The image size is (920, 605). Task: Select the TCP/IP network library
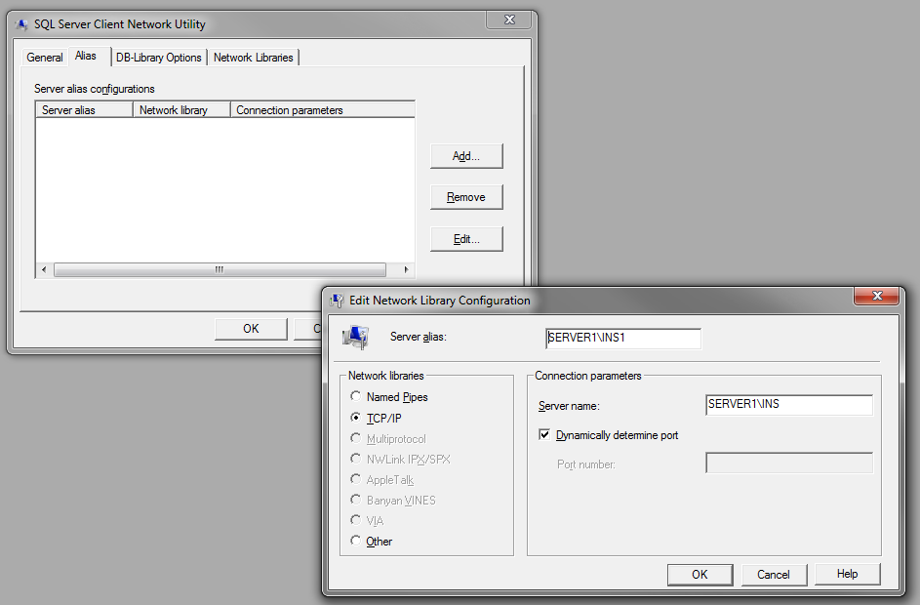pos(356,418)
